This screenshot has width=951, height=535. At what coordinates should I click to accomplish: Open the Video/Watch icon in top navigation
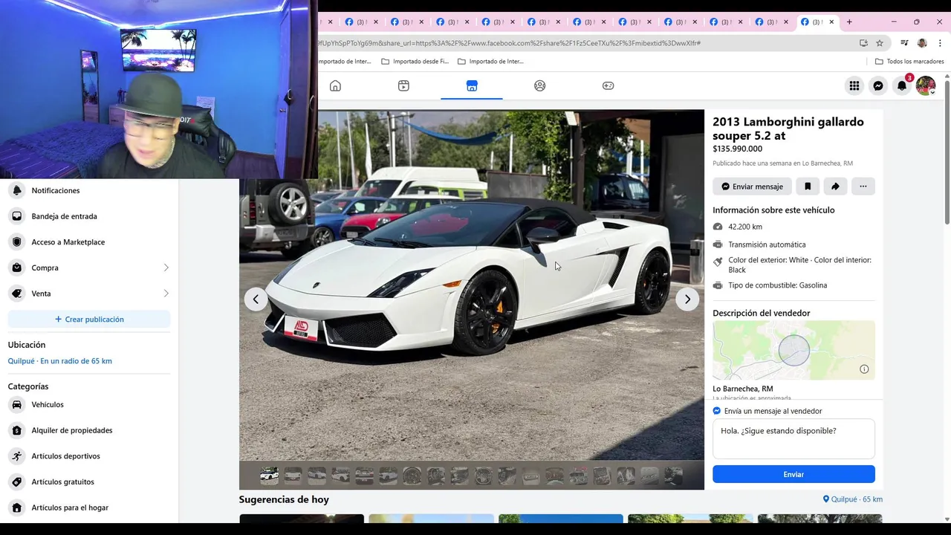point(403,86)
